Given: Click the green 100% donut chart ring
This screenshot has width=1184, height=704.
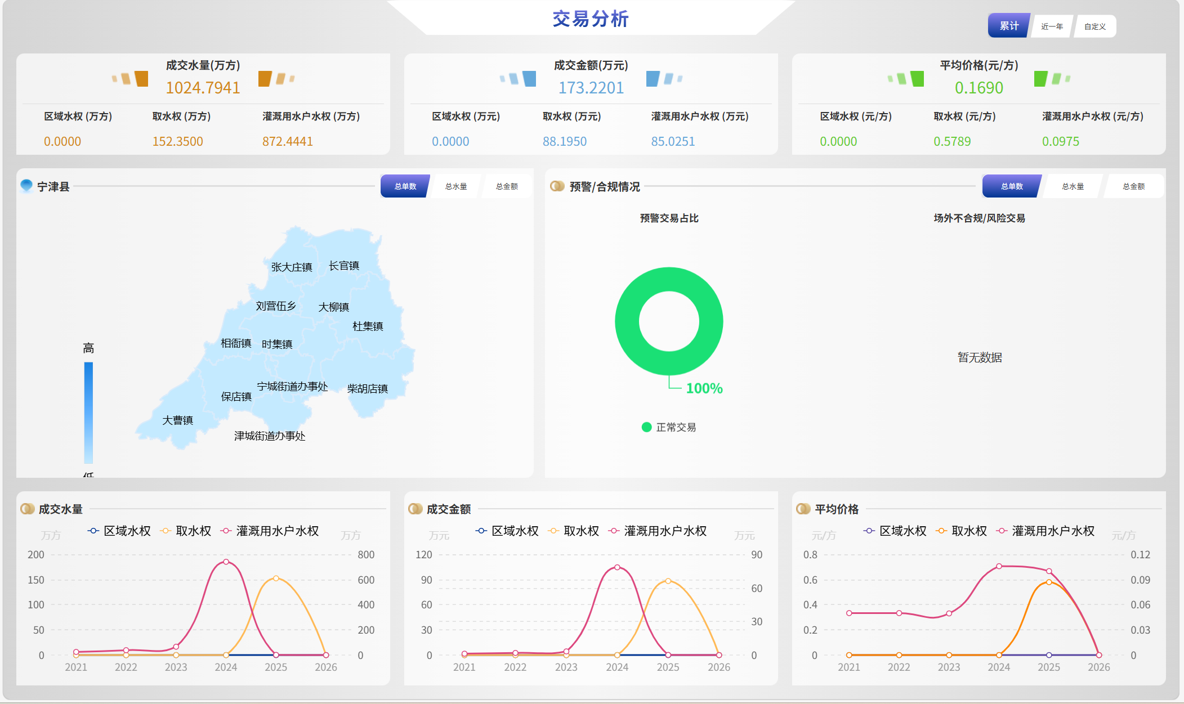Looking at the screenshot, I should pos(626,321).
